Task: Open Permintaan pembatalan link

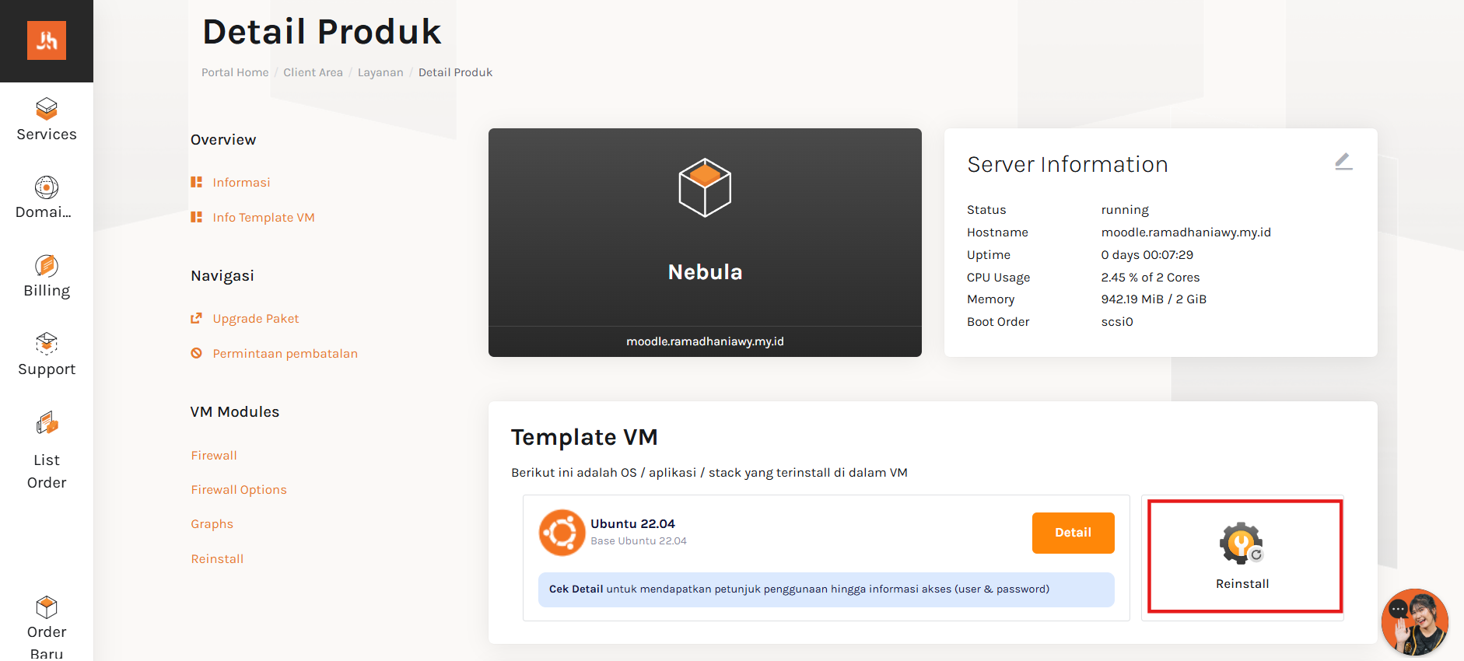Action: pos(285,353)
